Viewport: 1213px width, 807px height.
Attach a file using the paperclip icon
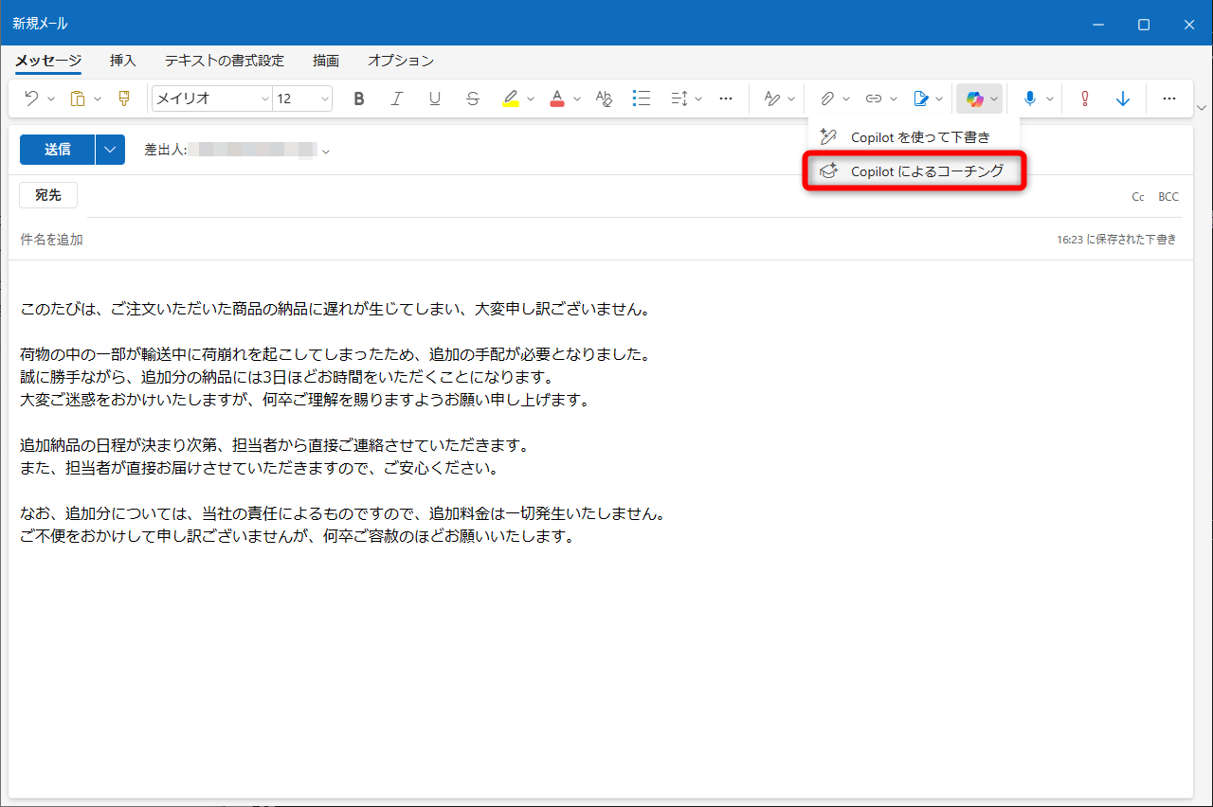825,98
